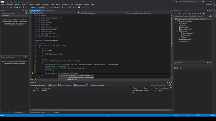Click the account avatar icon next to Anmelden
Screen dimensions: 216x121
point(214,4)
